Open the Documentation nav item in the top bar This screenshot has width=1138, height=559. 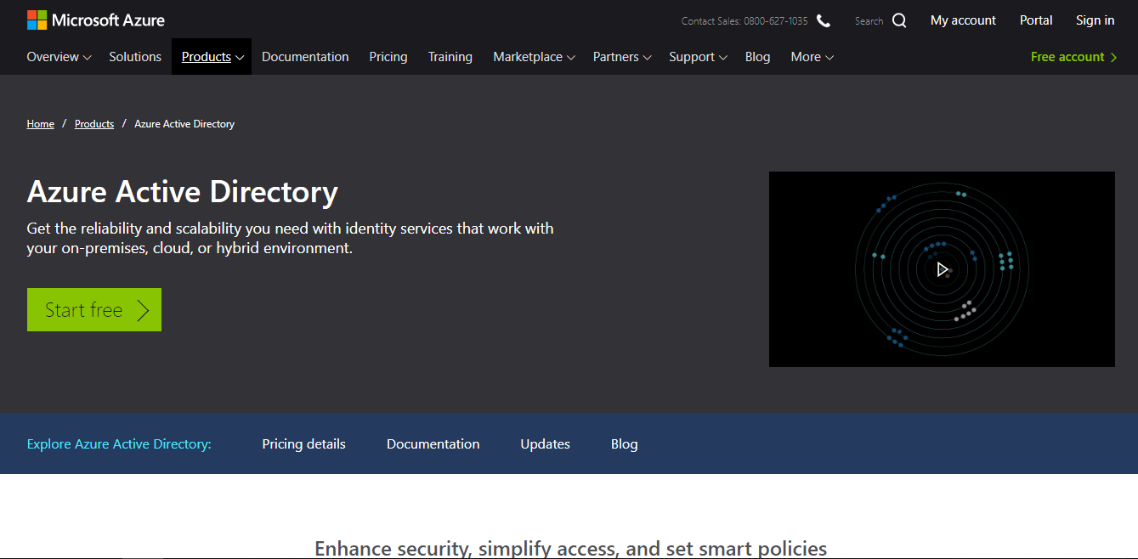point(305,57)
